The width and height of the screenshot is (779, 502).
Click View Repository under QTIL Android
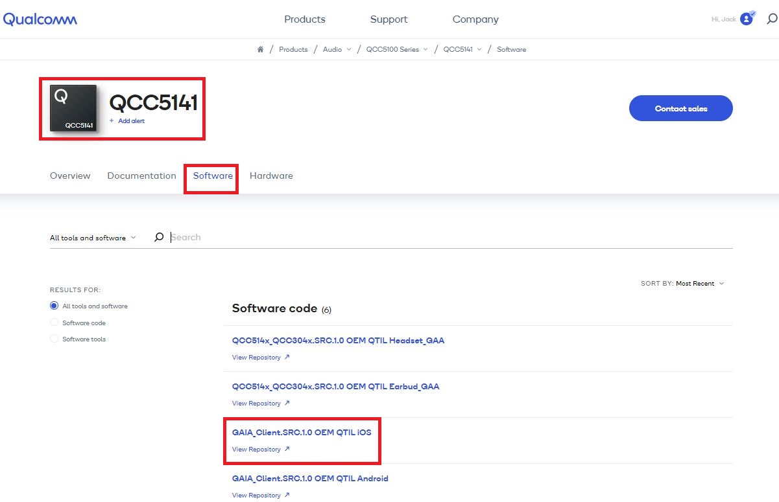256,496
